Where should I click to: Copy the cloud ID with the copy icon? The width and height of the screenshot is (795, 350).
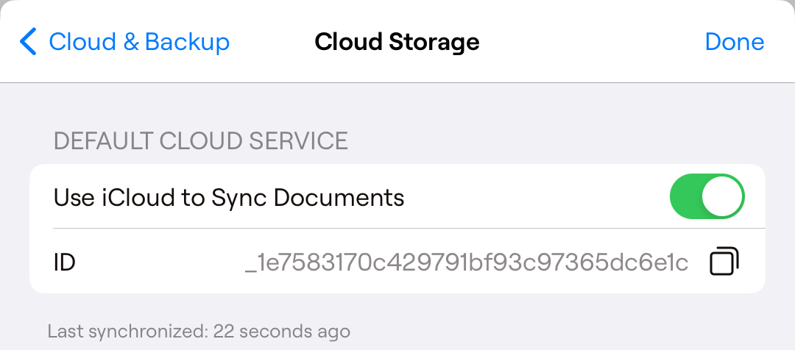click(724, 261)
